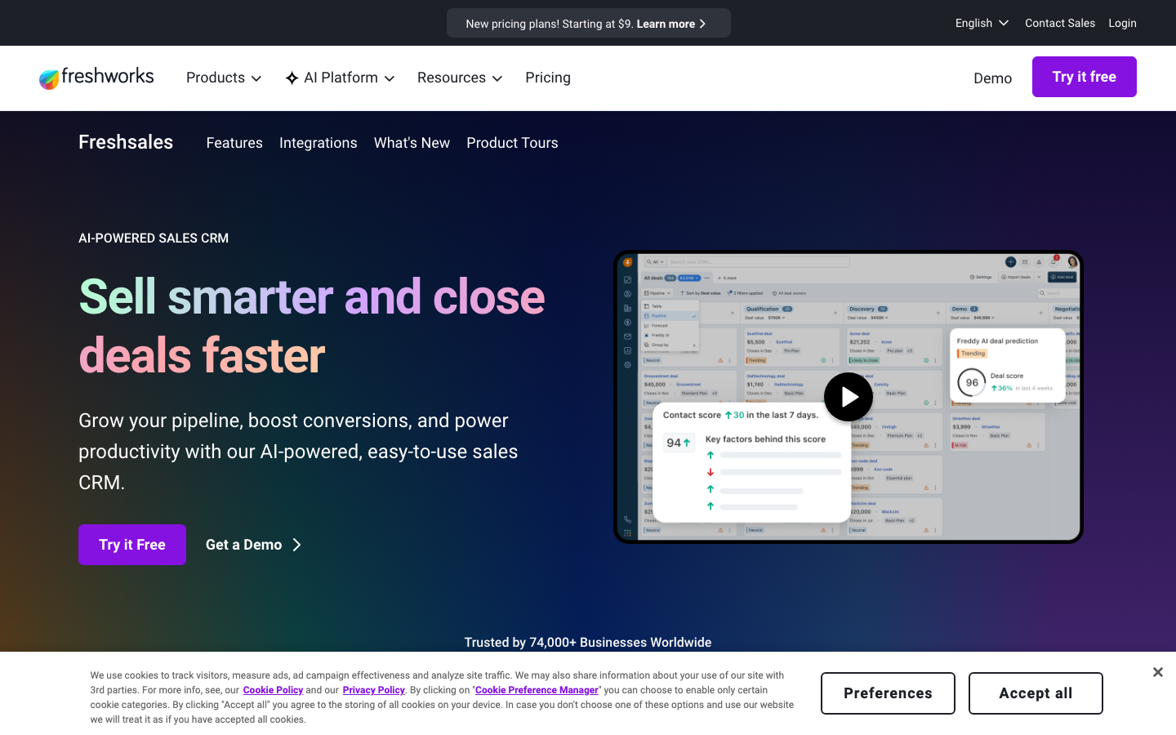1176x735 pixels.
Task: Click the Demo link in header
Action: coord(992,78)
